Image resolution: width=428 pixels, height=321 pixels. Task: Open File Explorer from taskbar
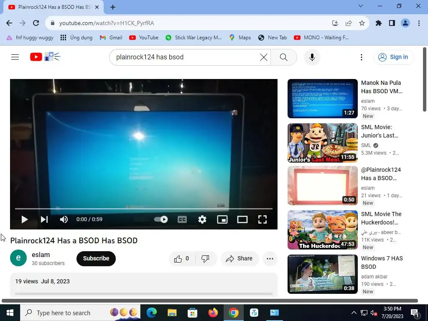tap(172, 313)
